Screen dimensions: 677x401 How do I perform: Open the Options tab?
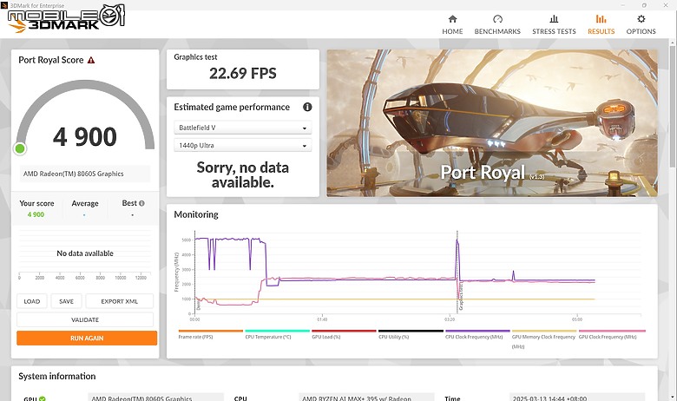point(641,24)
